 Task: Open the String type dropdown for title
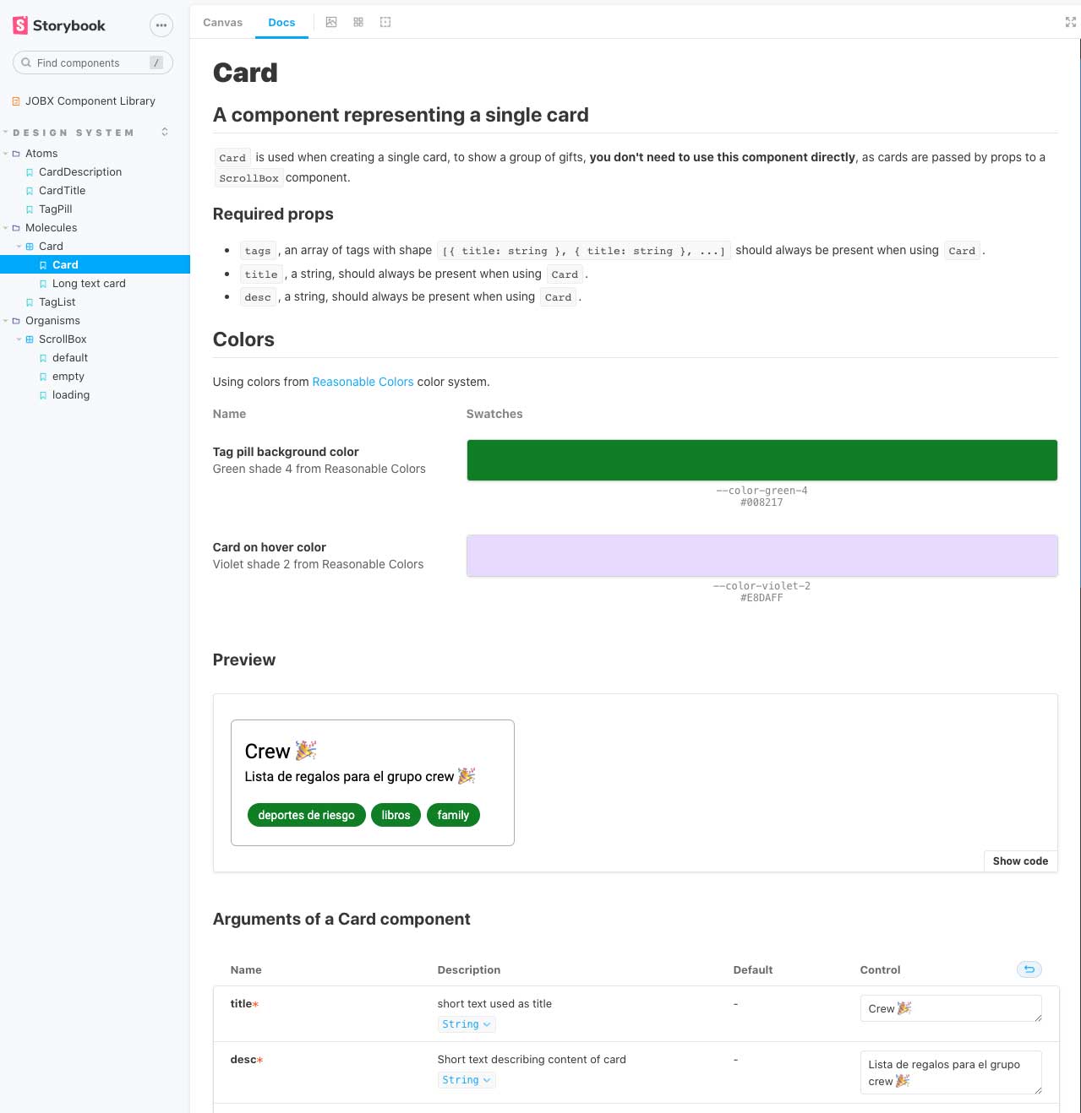(x=466, y=1023)
